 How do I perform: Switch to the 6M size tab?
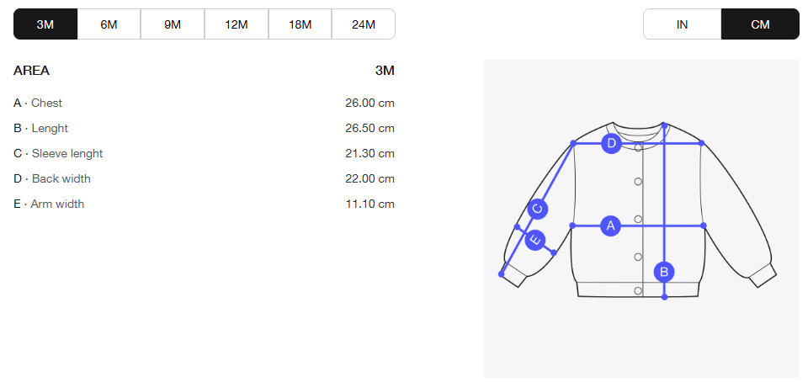(109, 24)
